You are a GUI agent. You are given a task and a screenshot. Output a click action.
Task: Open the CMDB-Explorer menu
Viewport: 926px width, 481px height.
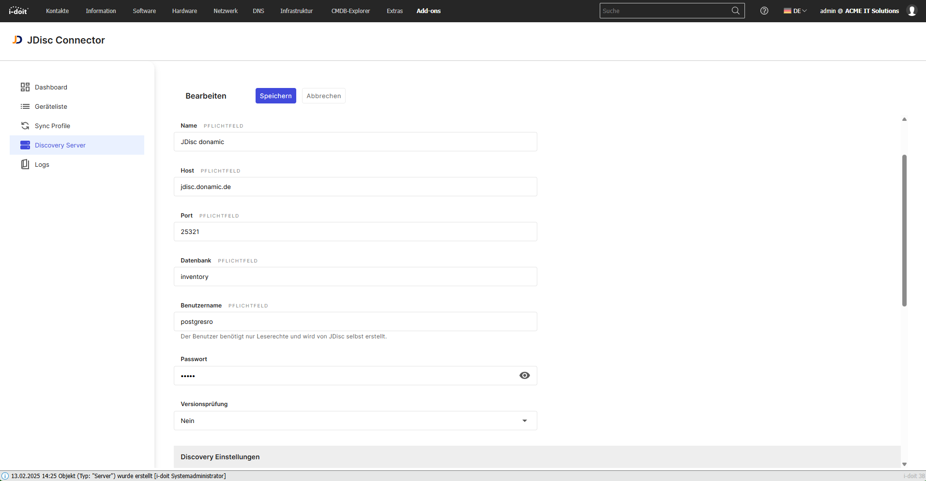350,11
